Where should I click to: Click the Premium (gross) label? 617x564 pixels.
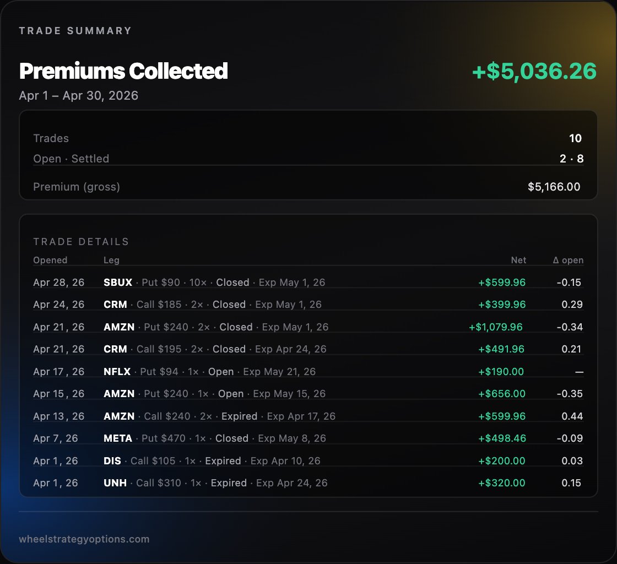point(77,187)
